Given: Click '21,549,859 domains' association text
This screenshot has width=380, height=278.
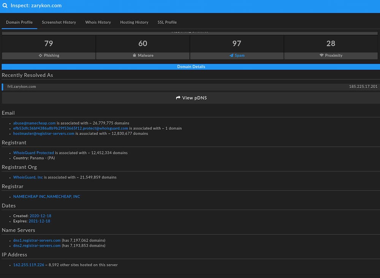Looking at the screenshot, I should (x=98, y=177).
